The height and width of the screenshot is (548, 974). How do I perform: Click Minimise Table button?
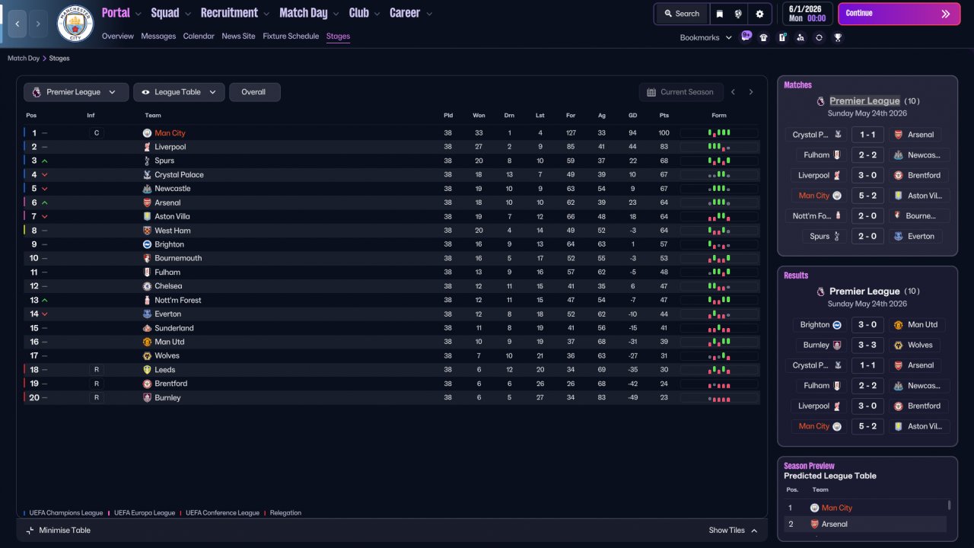point(58,530)
